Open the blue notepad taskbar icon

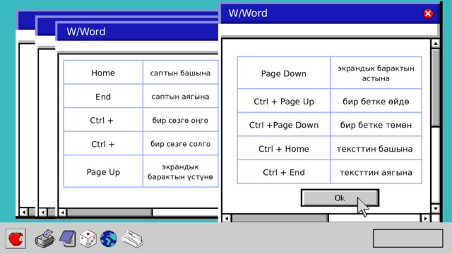pos(68,238)
